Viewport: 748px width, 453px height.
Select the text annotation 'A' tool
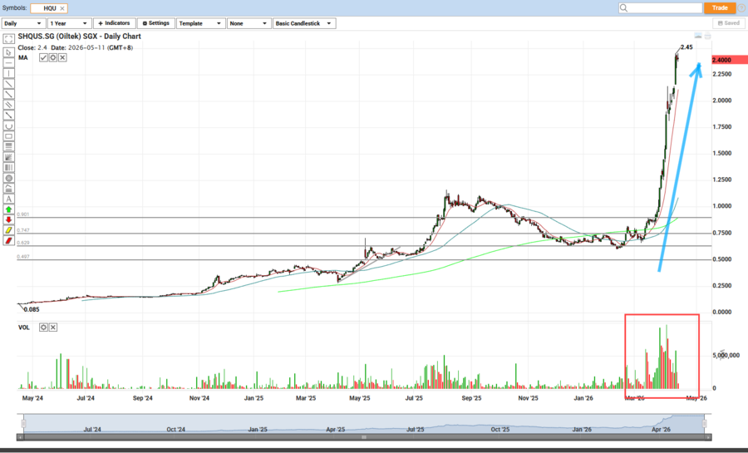9,199
